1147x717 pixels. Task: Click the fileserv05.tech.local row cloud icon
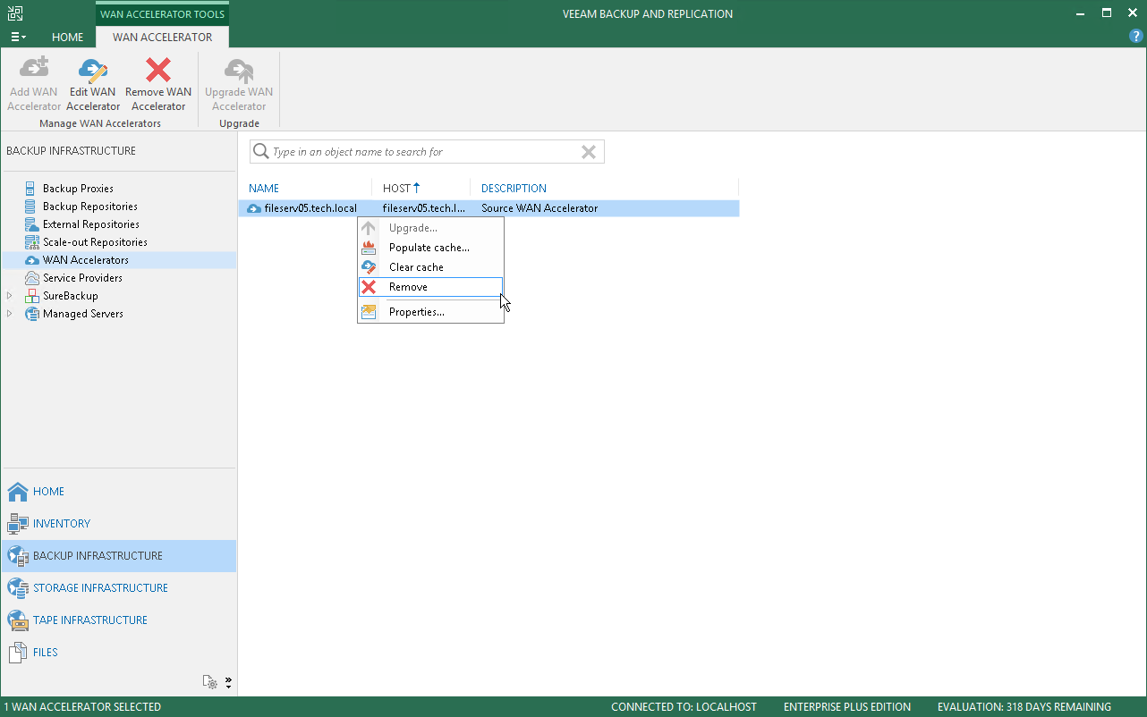pos(254,208)
